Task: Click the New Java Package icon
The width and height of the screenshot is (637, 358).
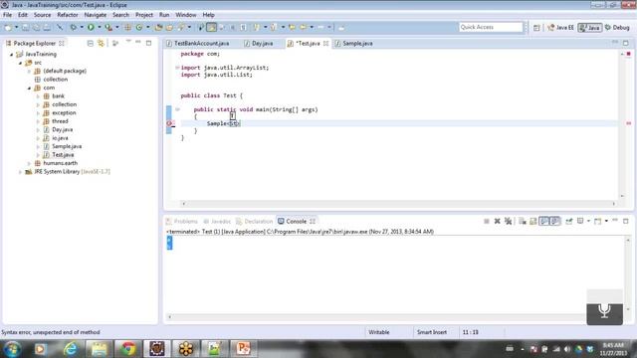Action: 127,28
